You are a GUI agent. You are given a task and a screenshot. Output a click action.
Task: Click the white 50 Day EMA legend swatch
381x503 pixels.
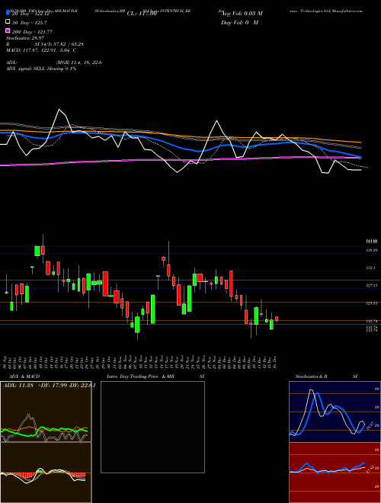(8, 22)
